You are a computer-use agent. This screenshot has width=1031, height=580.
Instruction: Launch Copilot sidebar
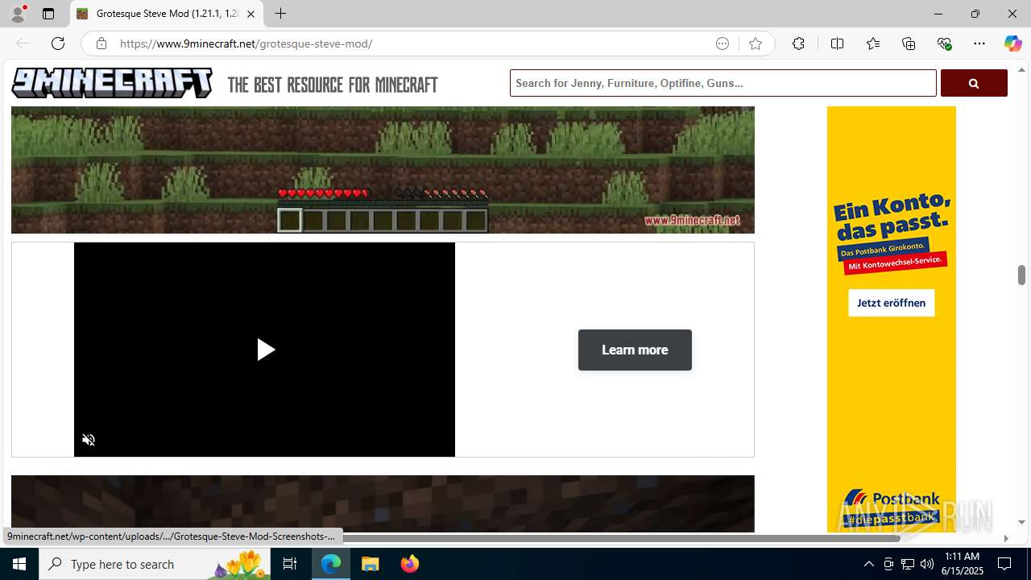(x=1012, y=43)
